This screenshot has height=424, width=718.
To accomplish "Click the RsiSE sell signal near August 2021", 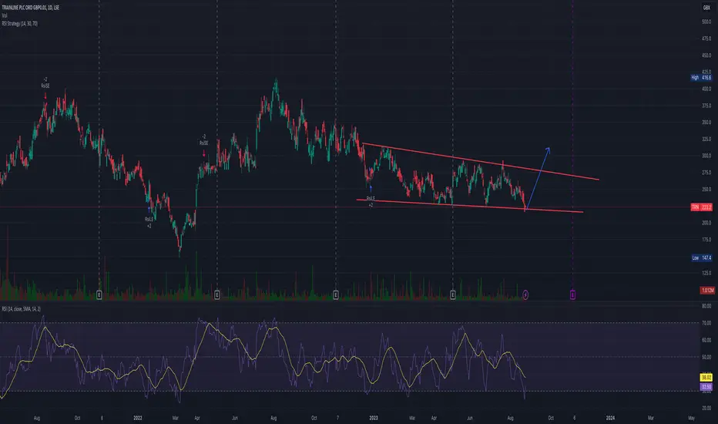I will pos(45,86).
